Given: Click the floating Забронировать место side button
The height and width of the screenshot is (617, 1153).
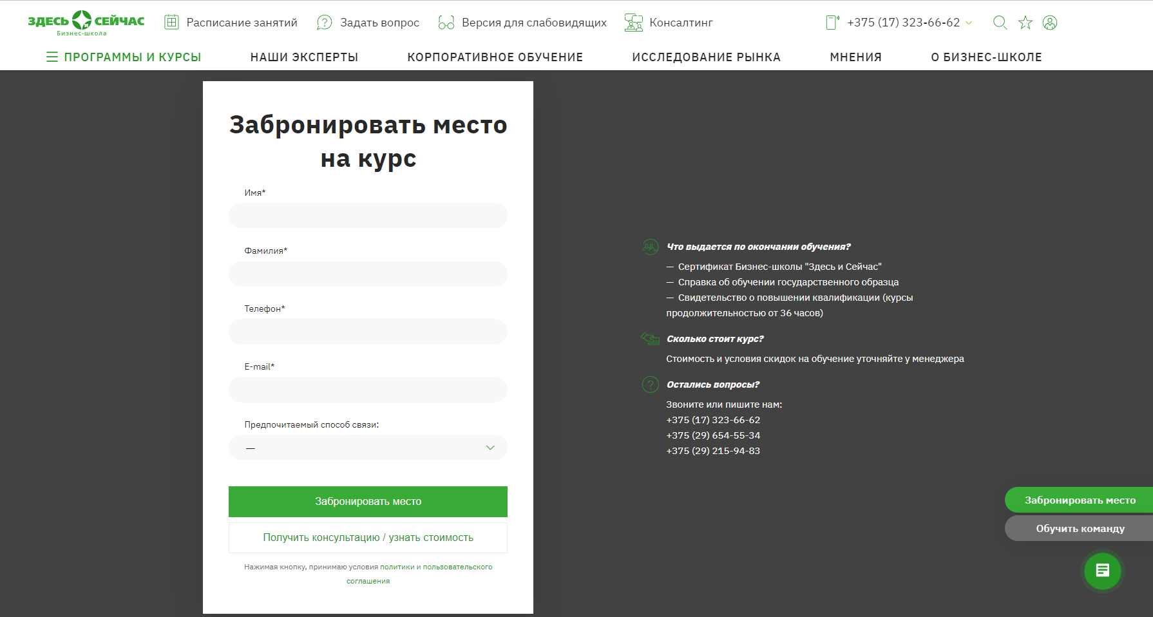Looking at the screenshot, I should coord(1079,500).
